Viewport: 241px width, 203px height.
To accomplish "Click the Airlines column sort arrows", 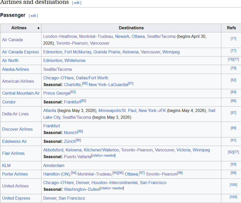I will pyautogui.click(x=38, y=28).
